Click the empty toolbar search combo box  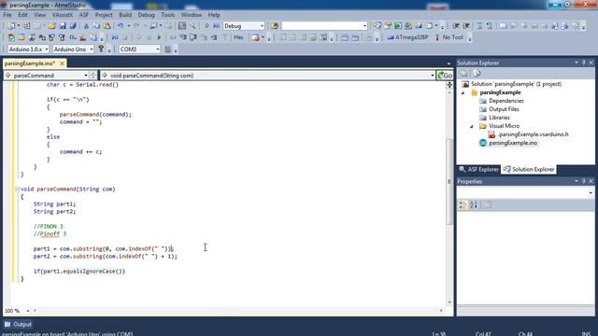click(324, 26)
